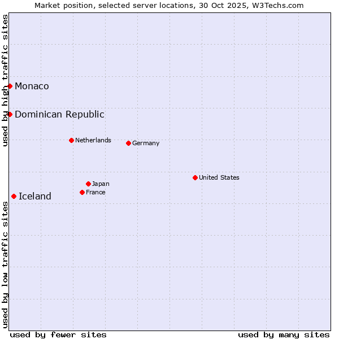Screen dimensions: 339x339
Task: Click the Dominican Republic red data point
Action: [x=10, y=114]
